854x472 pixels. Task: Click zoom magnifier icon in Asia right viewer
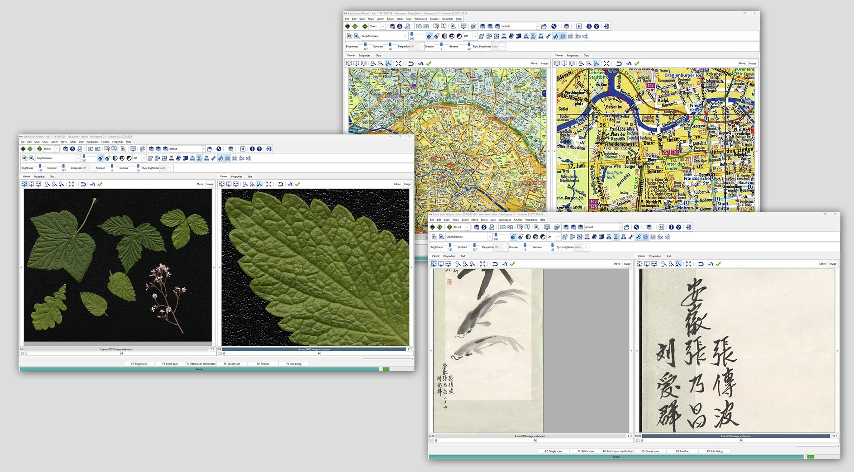(x=664, y=264)
